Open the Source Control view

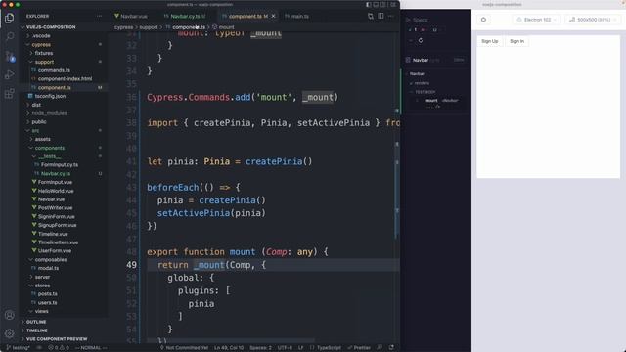click(x=10, y=56)
